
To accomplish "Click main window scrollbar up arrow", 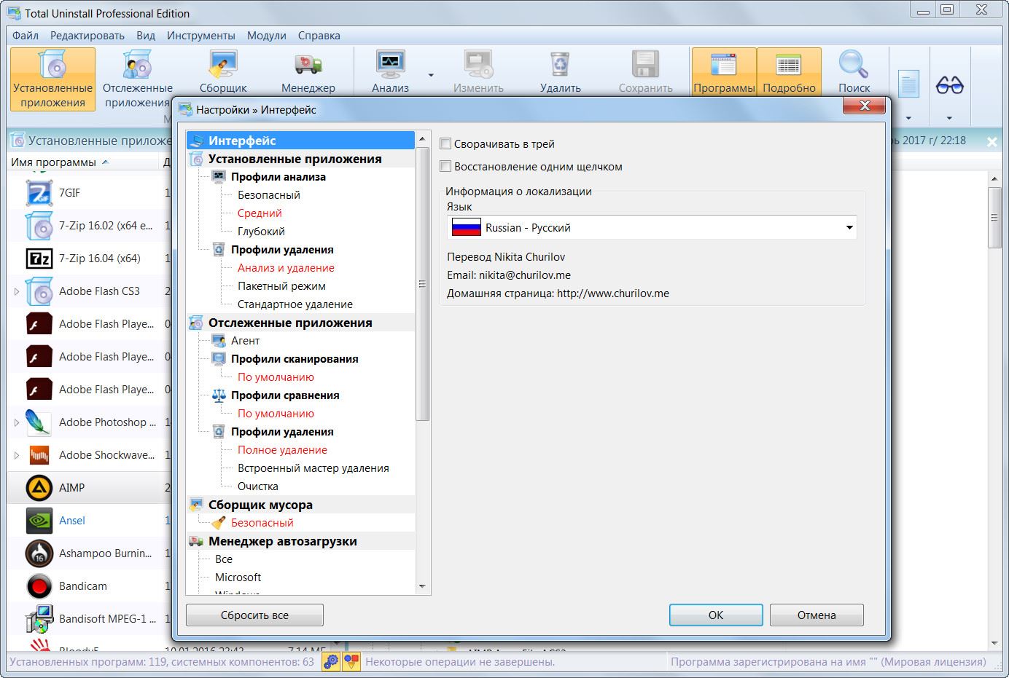I will point(994,178).
